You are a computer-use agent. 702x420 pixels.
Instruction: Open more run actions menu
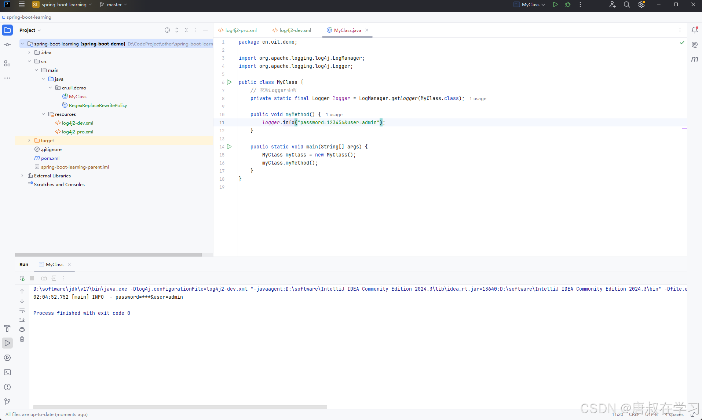tap(580, 5)
